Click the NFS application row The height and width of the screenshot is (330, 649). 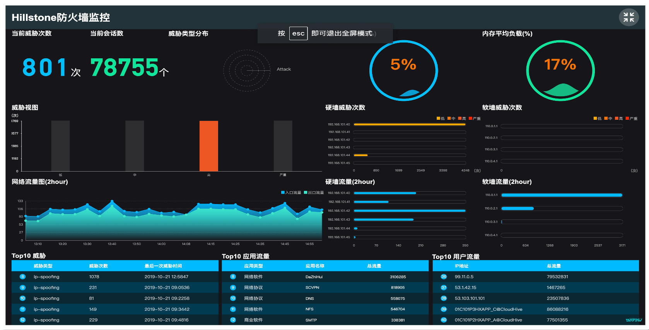click(x=325, y=309)
